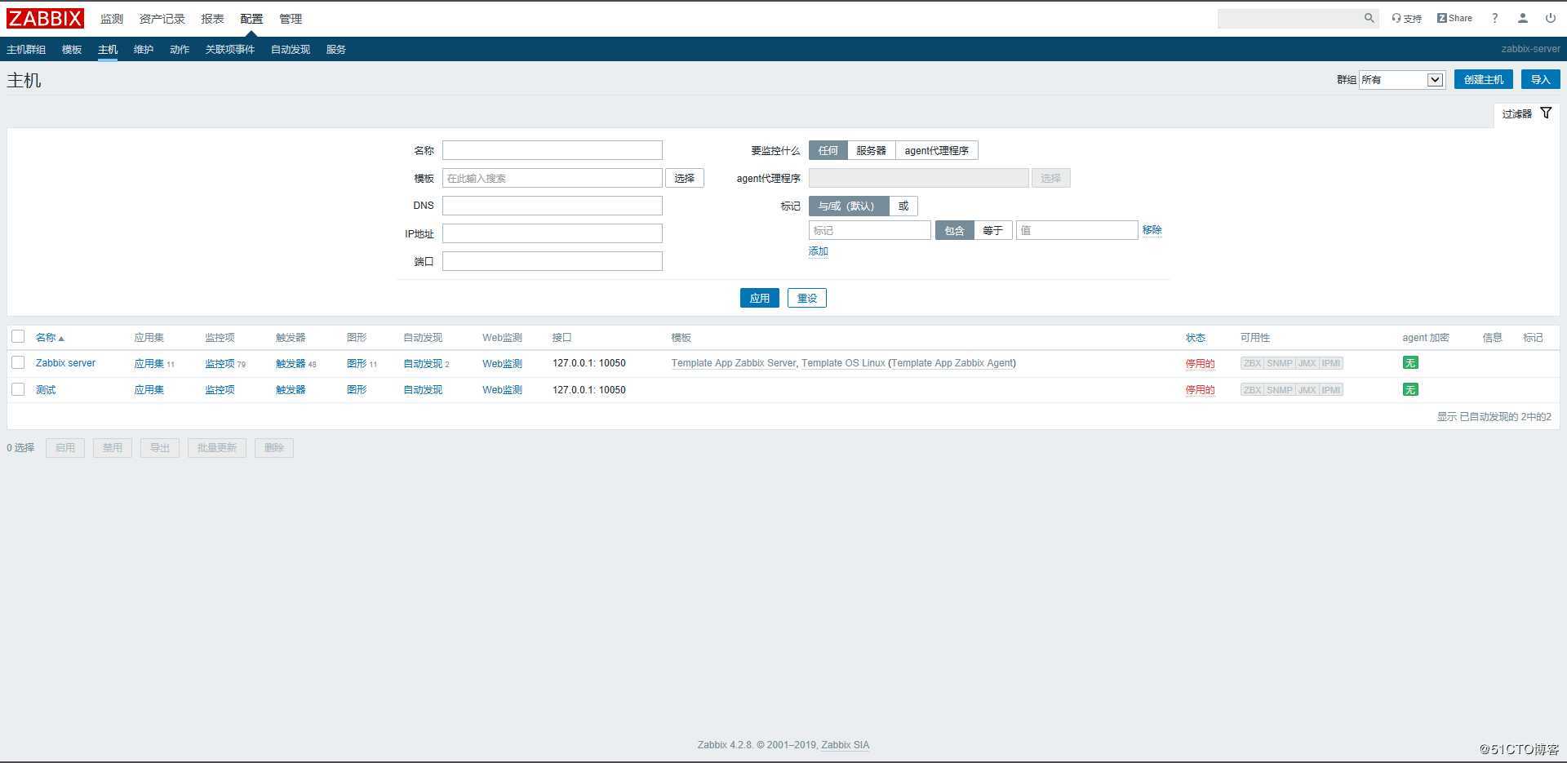Click the green encryption badge for Zabbix server
1567x763 pixels.
pyautogui.click(x=1410, y=363)
